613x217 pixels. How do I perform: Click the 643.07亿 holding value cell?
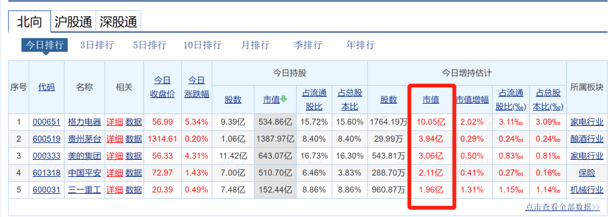pos(275,156)
